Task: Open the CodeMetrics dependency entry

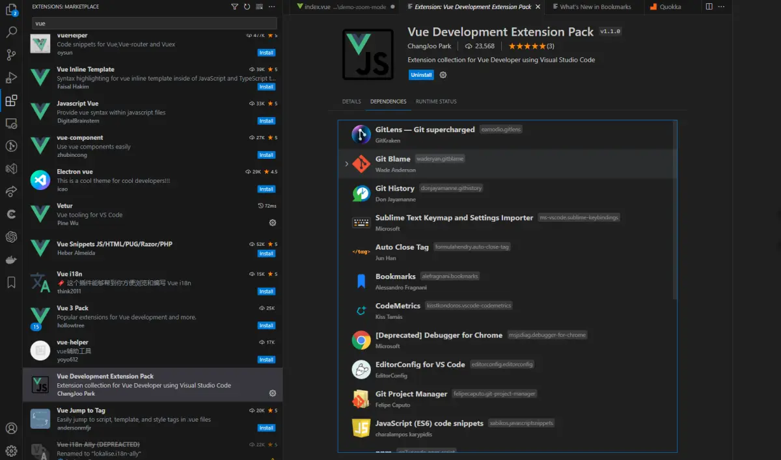Action: tap(508, 310)
